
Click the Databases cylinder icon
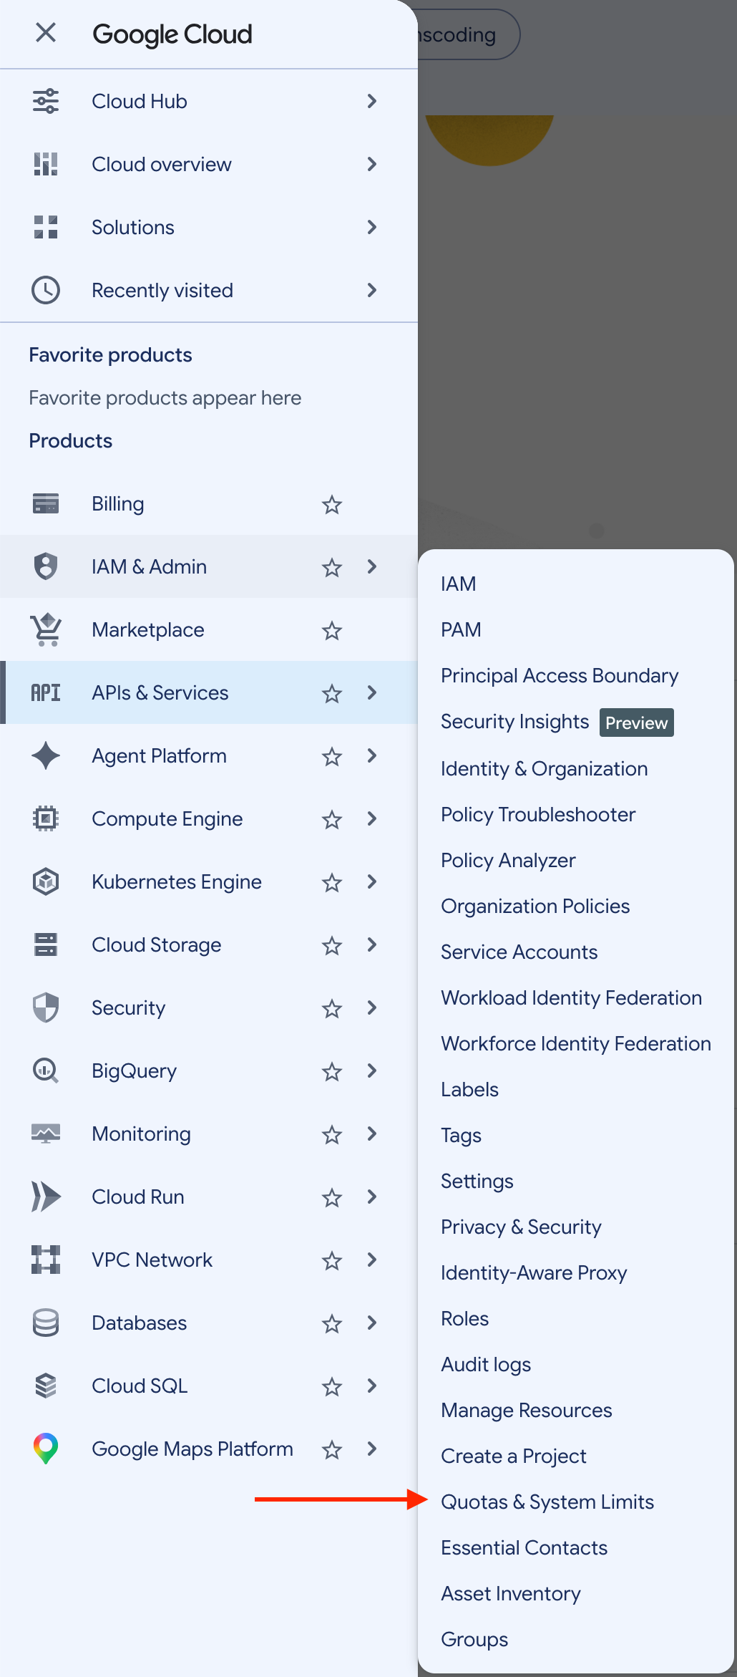(x=46, y=1323)
